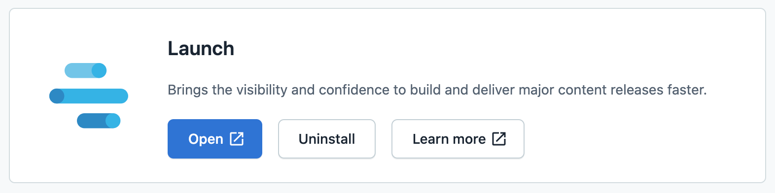Screen dimensions: 775x193
Task: Uninstall the Launch app
Action: tap(327, 139)
